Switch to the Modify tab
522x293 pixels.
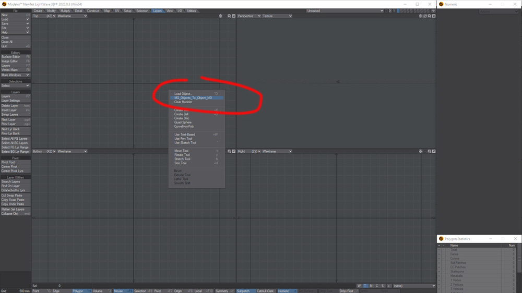tap(51, 11)
